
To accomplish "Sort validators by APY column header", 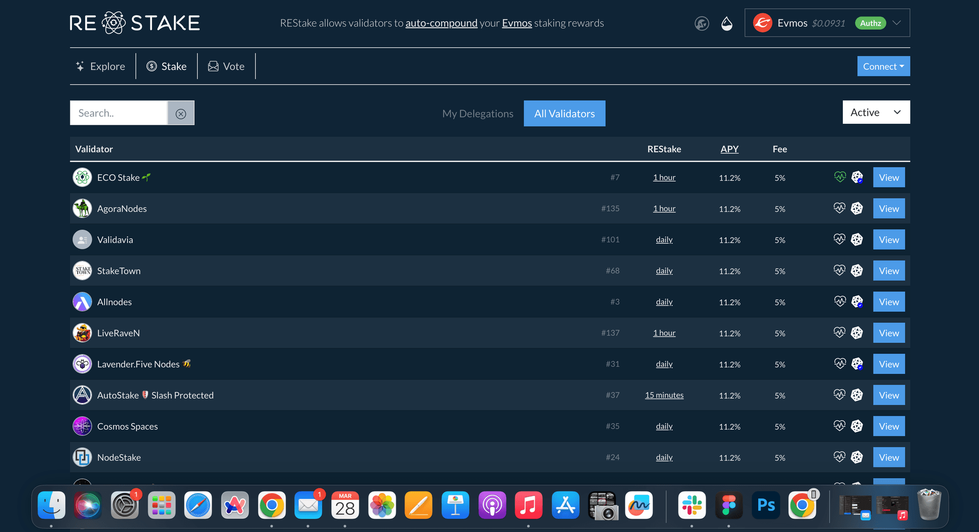I will pyautogui.click(x=729, y=149).
